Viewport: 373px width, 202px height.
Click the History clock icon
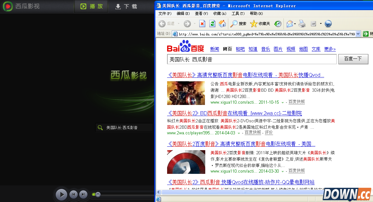[277, 24]
